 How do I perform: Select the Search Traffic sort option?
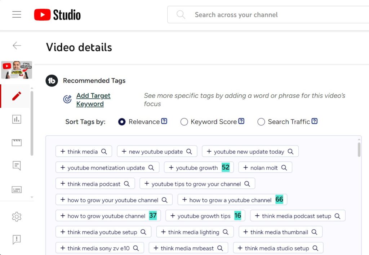click(261, 122)
